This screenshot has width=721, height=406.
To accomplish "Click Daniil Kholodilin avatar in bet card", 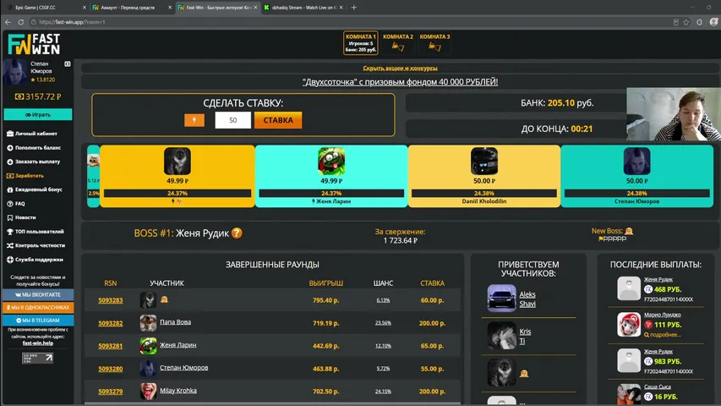I will (483, 161).
